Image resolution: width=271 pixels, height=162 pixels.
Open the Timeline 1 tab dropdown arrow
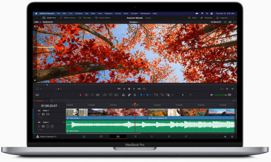tap(47, 101)
